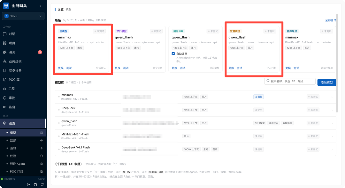The image size is (345, 188).
Task: Expand the DeepSeek V4.1 Flash row chevron
Action: (332, 150)
